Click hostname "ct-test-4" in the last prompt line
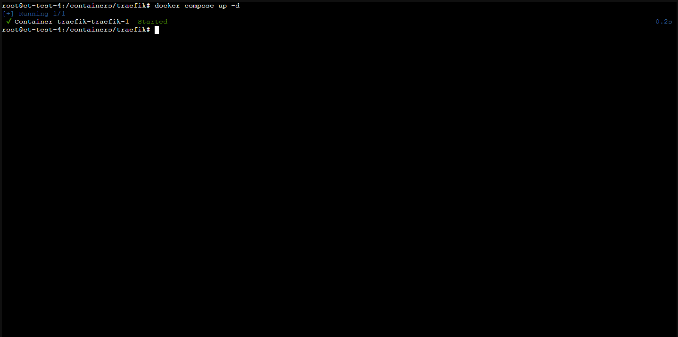 tap(42, 30)
